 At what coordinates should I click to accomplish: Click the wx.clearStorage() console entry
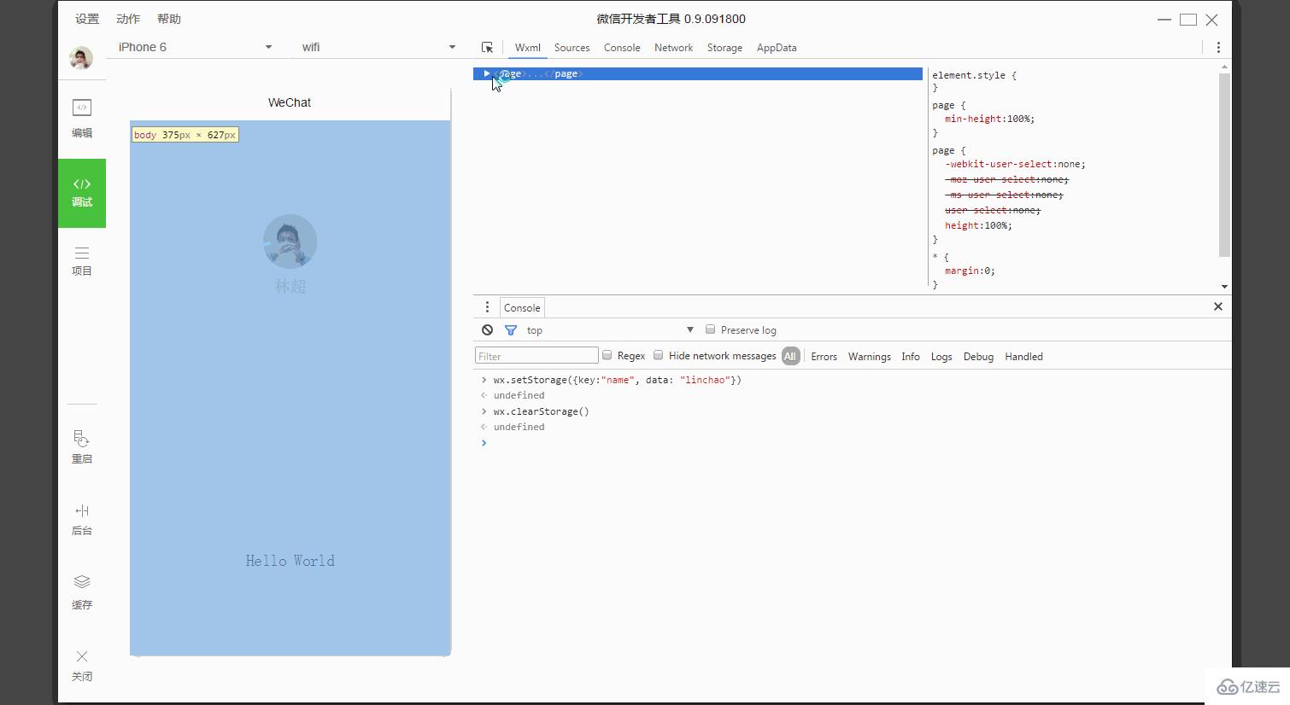coord(541,411)
